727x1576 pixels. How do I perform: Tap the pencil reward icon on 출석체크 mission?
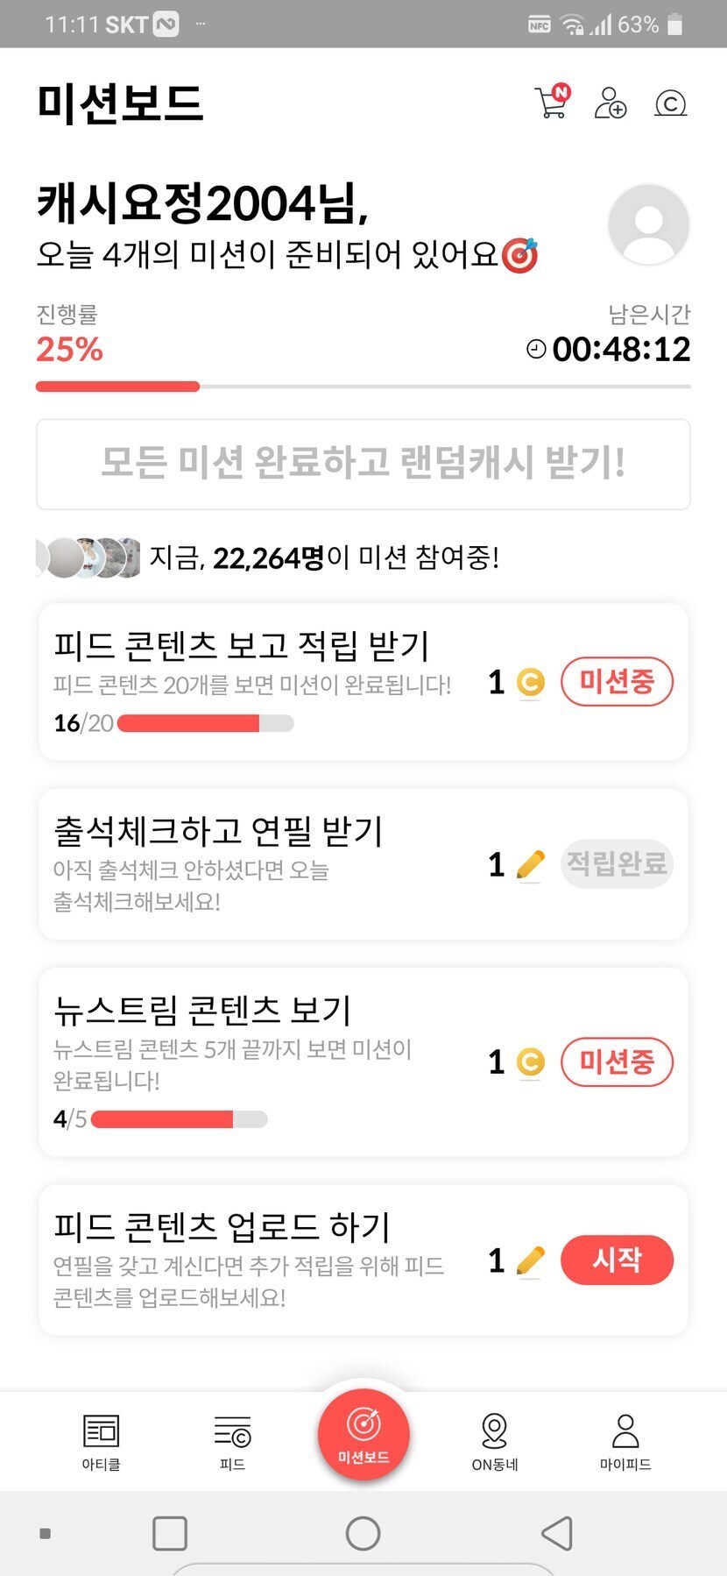click(x=530, y=865)
